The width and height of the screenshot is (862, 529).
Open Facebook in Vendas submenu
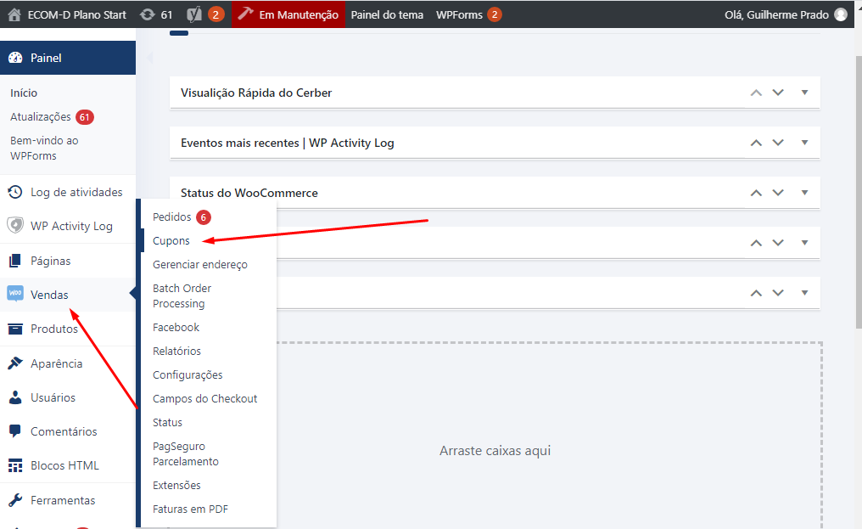176,327
